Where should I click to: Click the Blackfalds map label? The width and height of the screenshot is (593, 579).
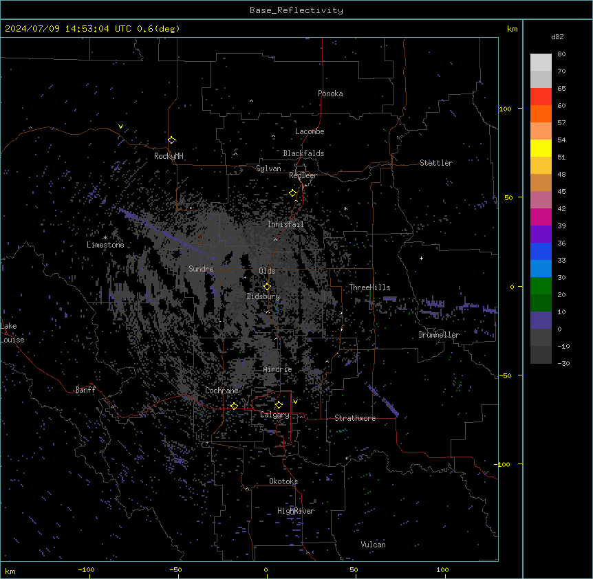pyautogui.click(x=303, y=153)
